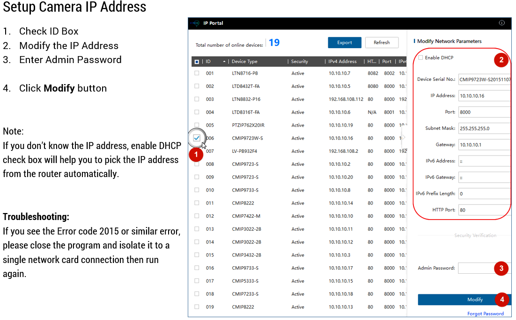Click the Subnet Mask input field
The image size is (516, 320).
[484, 128]
